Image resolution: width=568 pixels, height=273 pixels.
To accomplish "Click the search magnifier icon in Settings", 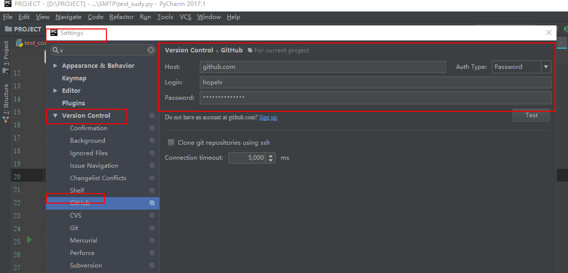I will 55,50.
